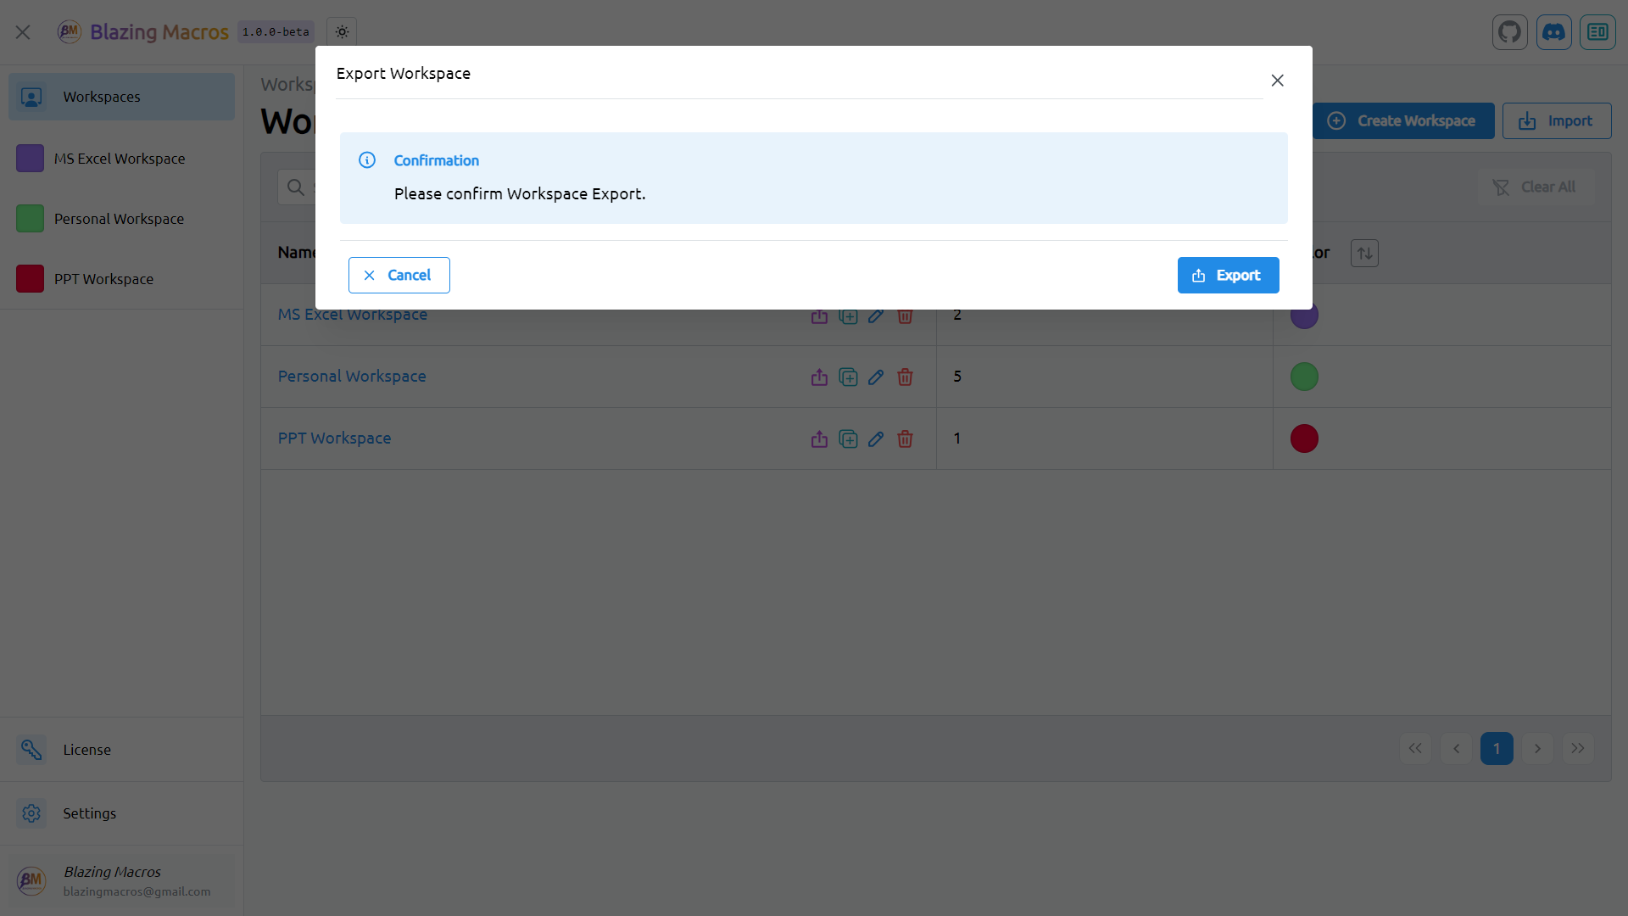Image resolution: width=1628 pixels, height=916 pixels.
Task: Open the PPT Workspace link in the table
Action: tap(334, 438)
